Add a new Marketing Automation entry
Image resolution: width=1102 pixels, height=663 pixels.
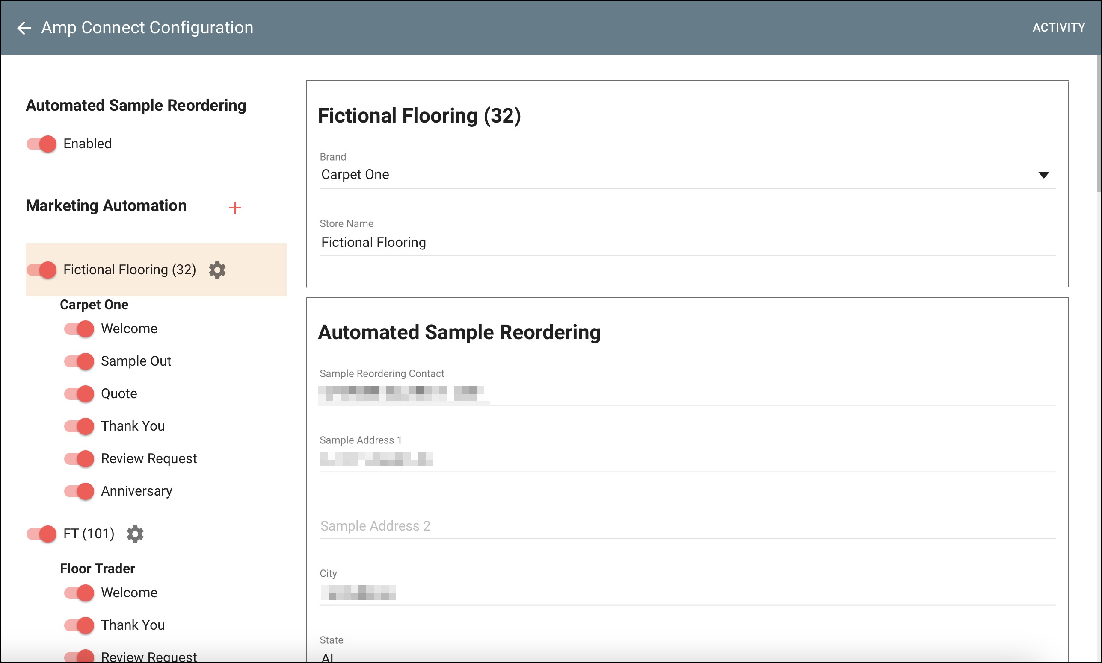(x=235, y=207)
